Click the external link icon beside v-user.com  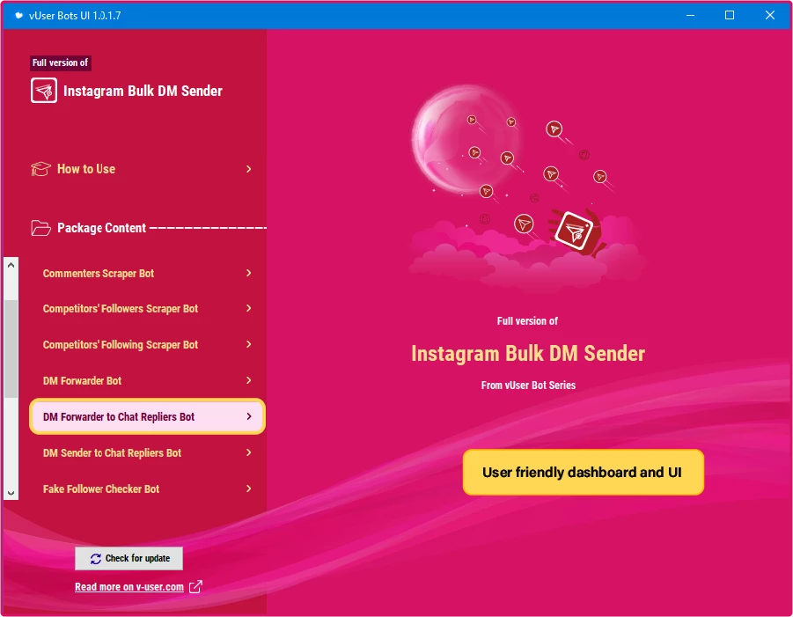195,587
